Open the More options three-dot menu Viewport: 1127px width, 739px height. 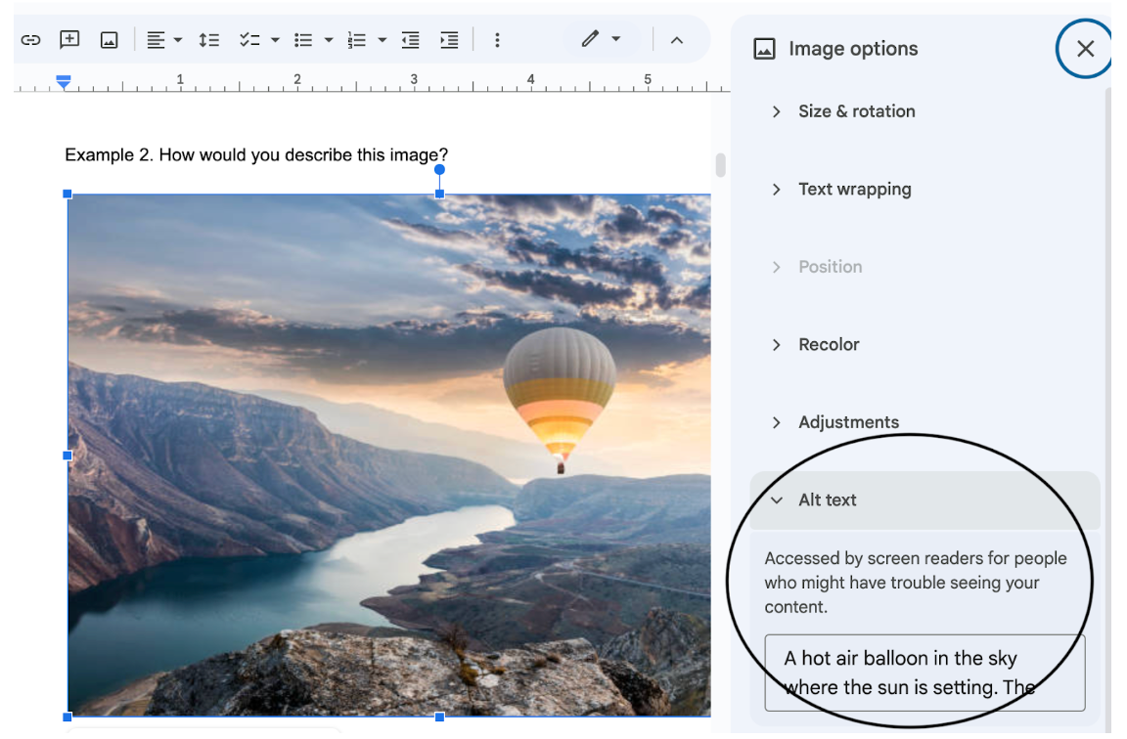pos(497,39)
